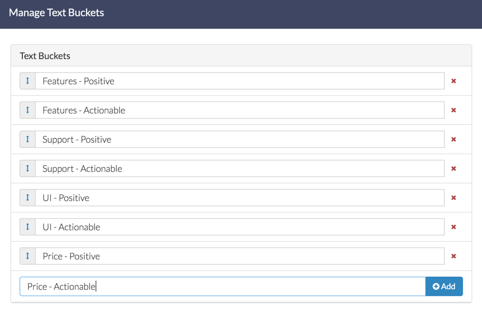Click reorder handle for UI - Positive
This screenshot has height=314, width=482.
[27, 198]
